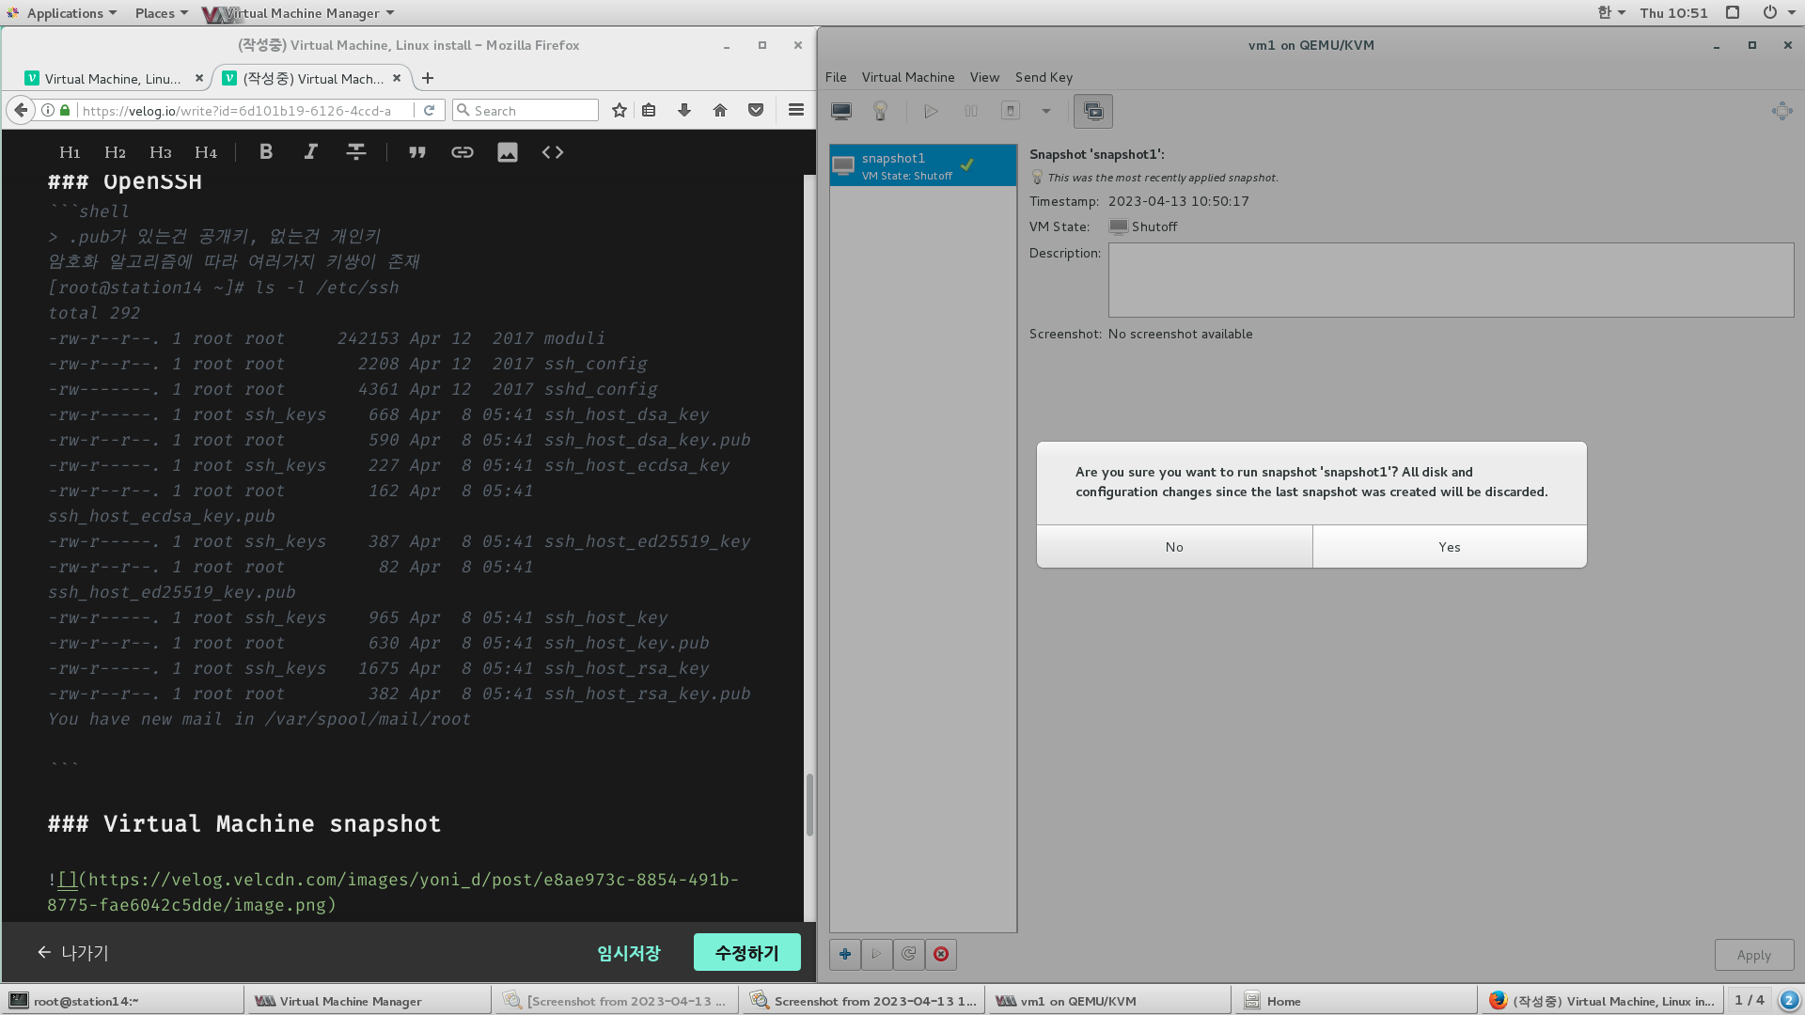Toggle the manage snapshots view button
The image size is (1805, 1015).
(1092, 111)
